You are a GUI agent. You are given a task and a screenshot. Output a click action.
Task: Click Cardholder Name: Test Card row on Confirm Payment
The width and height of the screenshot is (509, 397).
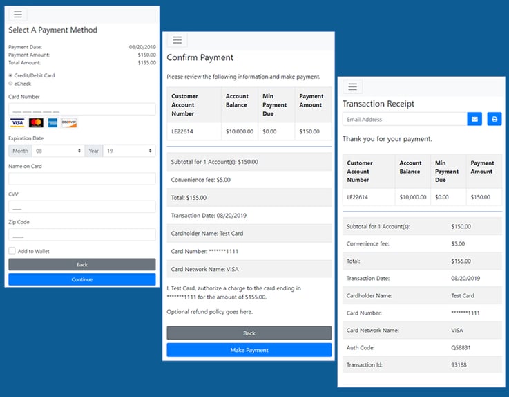pos(249,234)
